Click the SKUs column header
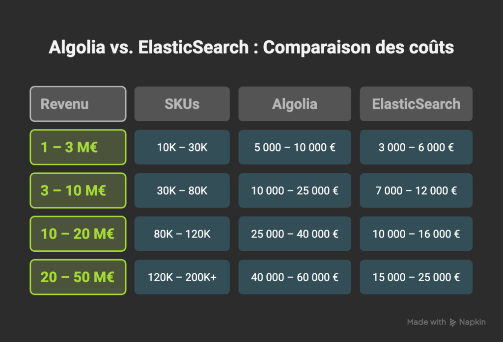 pyautogui.click(x=182, y=104)
